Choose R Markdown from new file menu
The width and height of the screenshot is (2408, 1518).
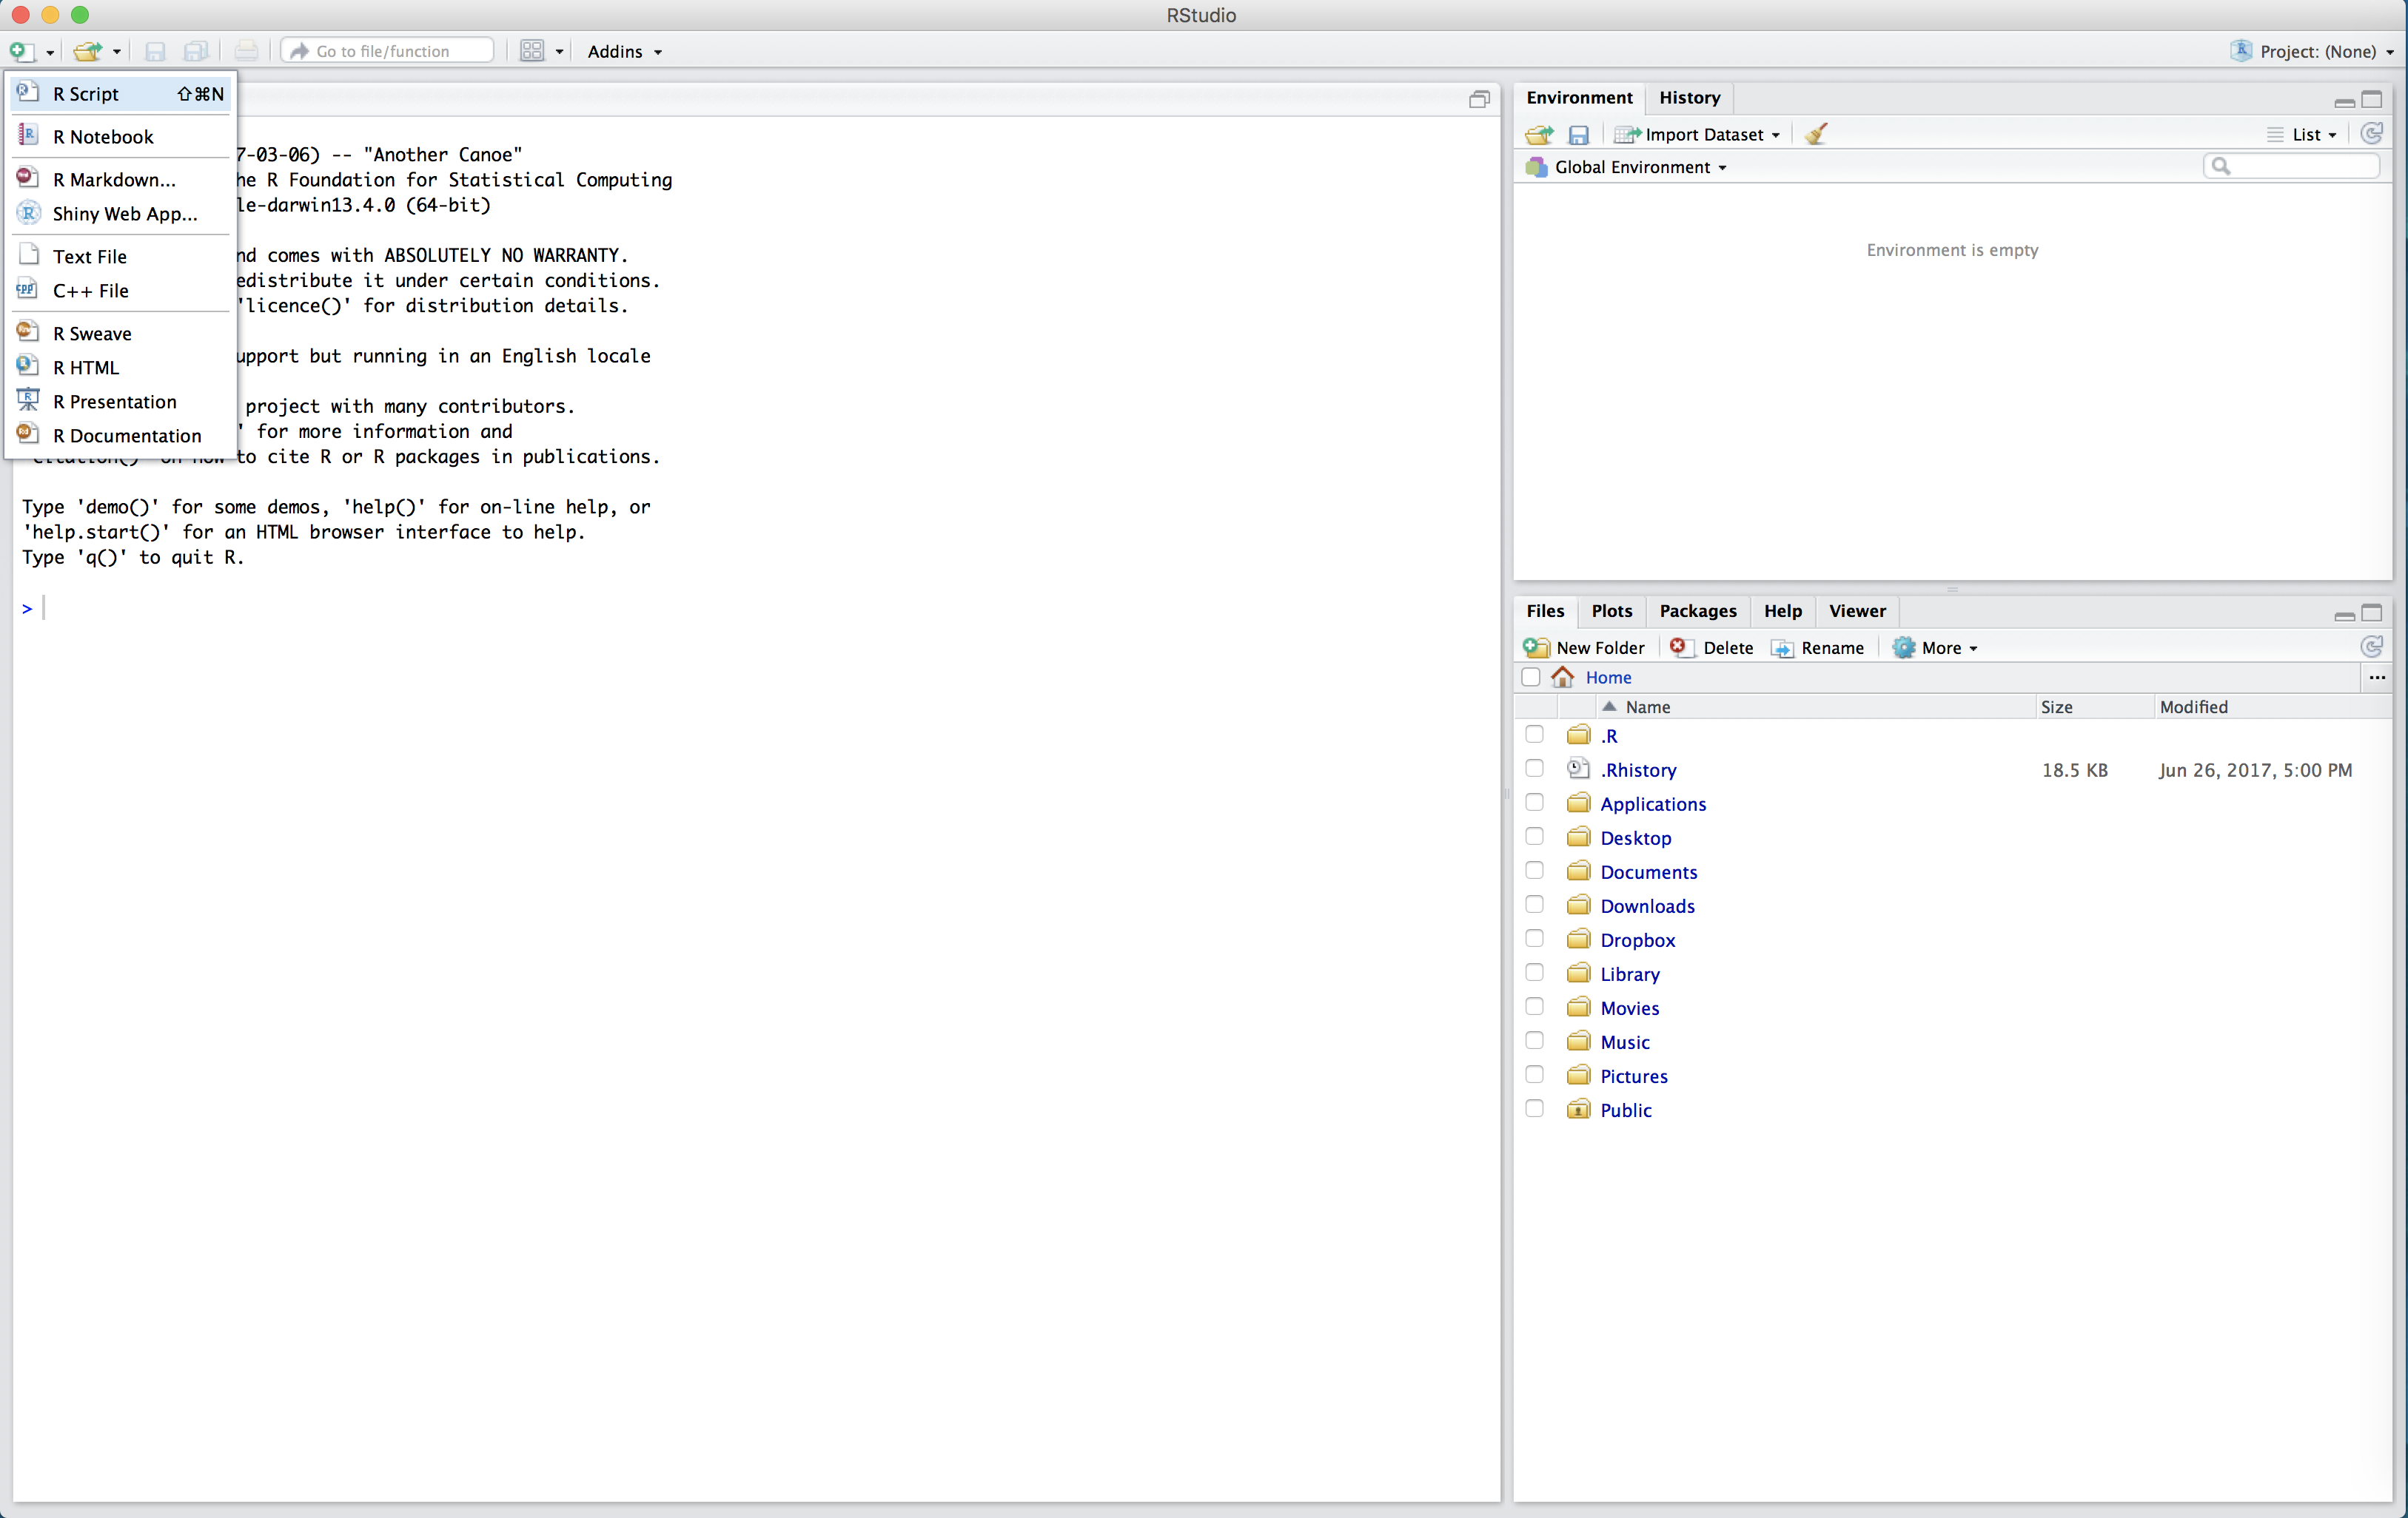(114, 180)
